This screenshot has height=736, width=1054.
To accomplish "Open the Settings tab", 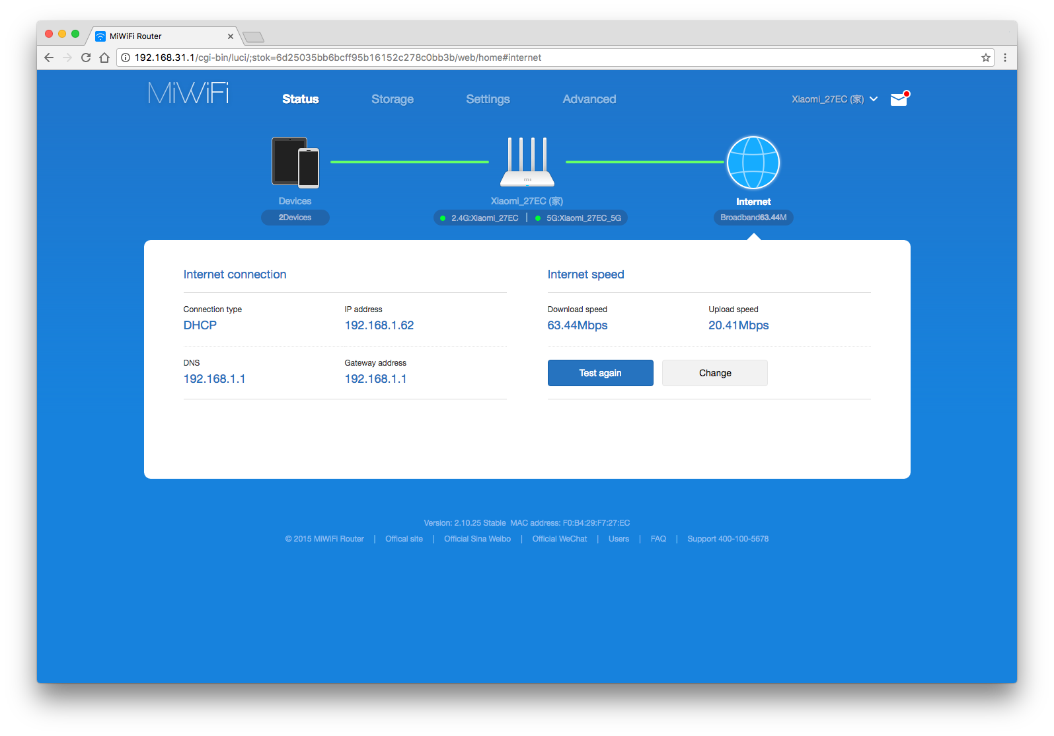I will pos(488,99).
